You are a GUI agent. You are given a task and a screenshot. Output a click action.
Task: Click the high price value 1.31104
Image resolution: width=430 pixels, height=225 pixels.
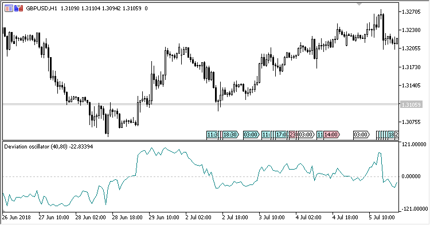coord(91,9)
